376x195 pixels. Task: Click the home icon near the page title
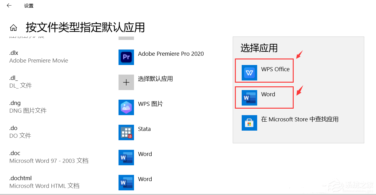click(13, 27)
